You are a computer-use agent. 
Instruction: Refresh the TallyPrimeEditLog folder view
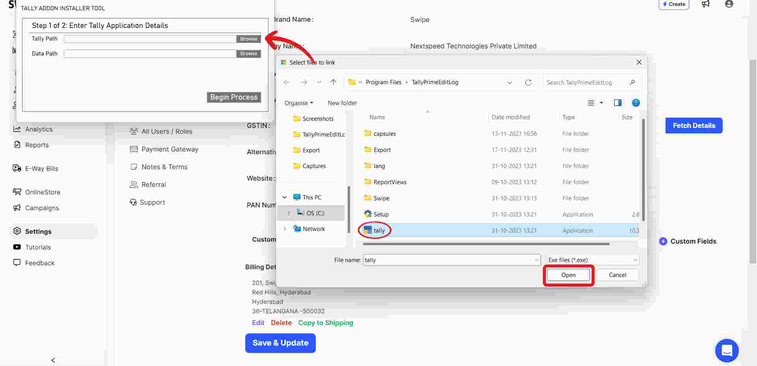point(528,83)
